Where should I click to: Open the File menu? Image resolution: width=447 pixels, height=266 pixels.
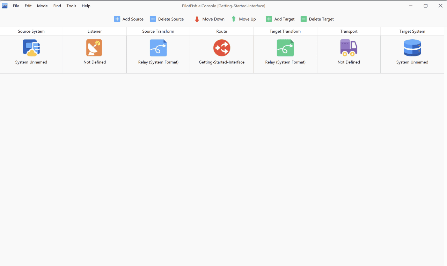(16, 6)
